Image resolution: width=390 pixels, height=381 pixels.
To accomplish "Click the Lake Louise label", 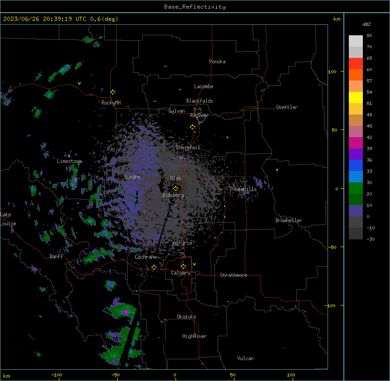I will (8, 219).
